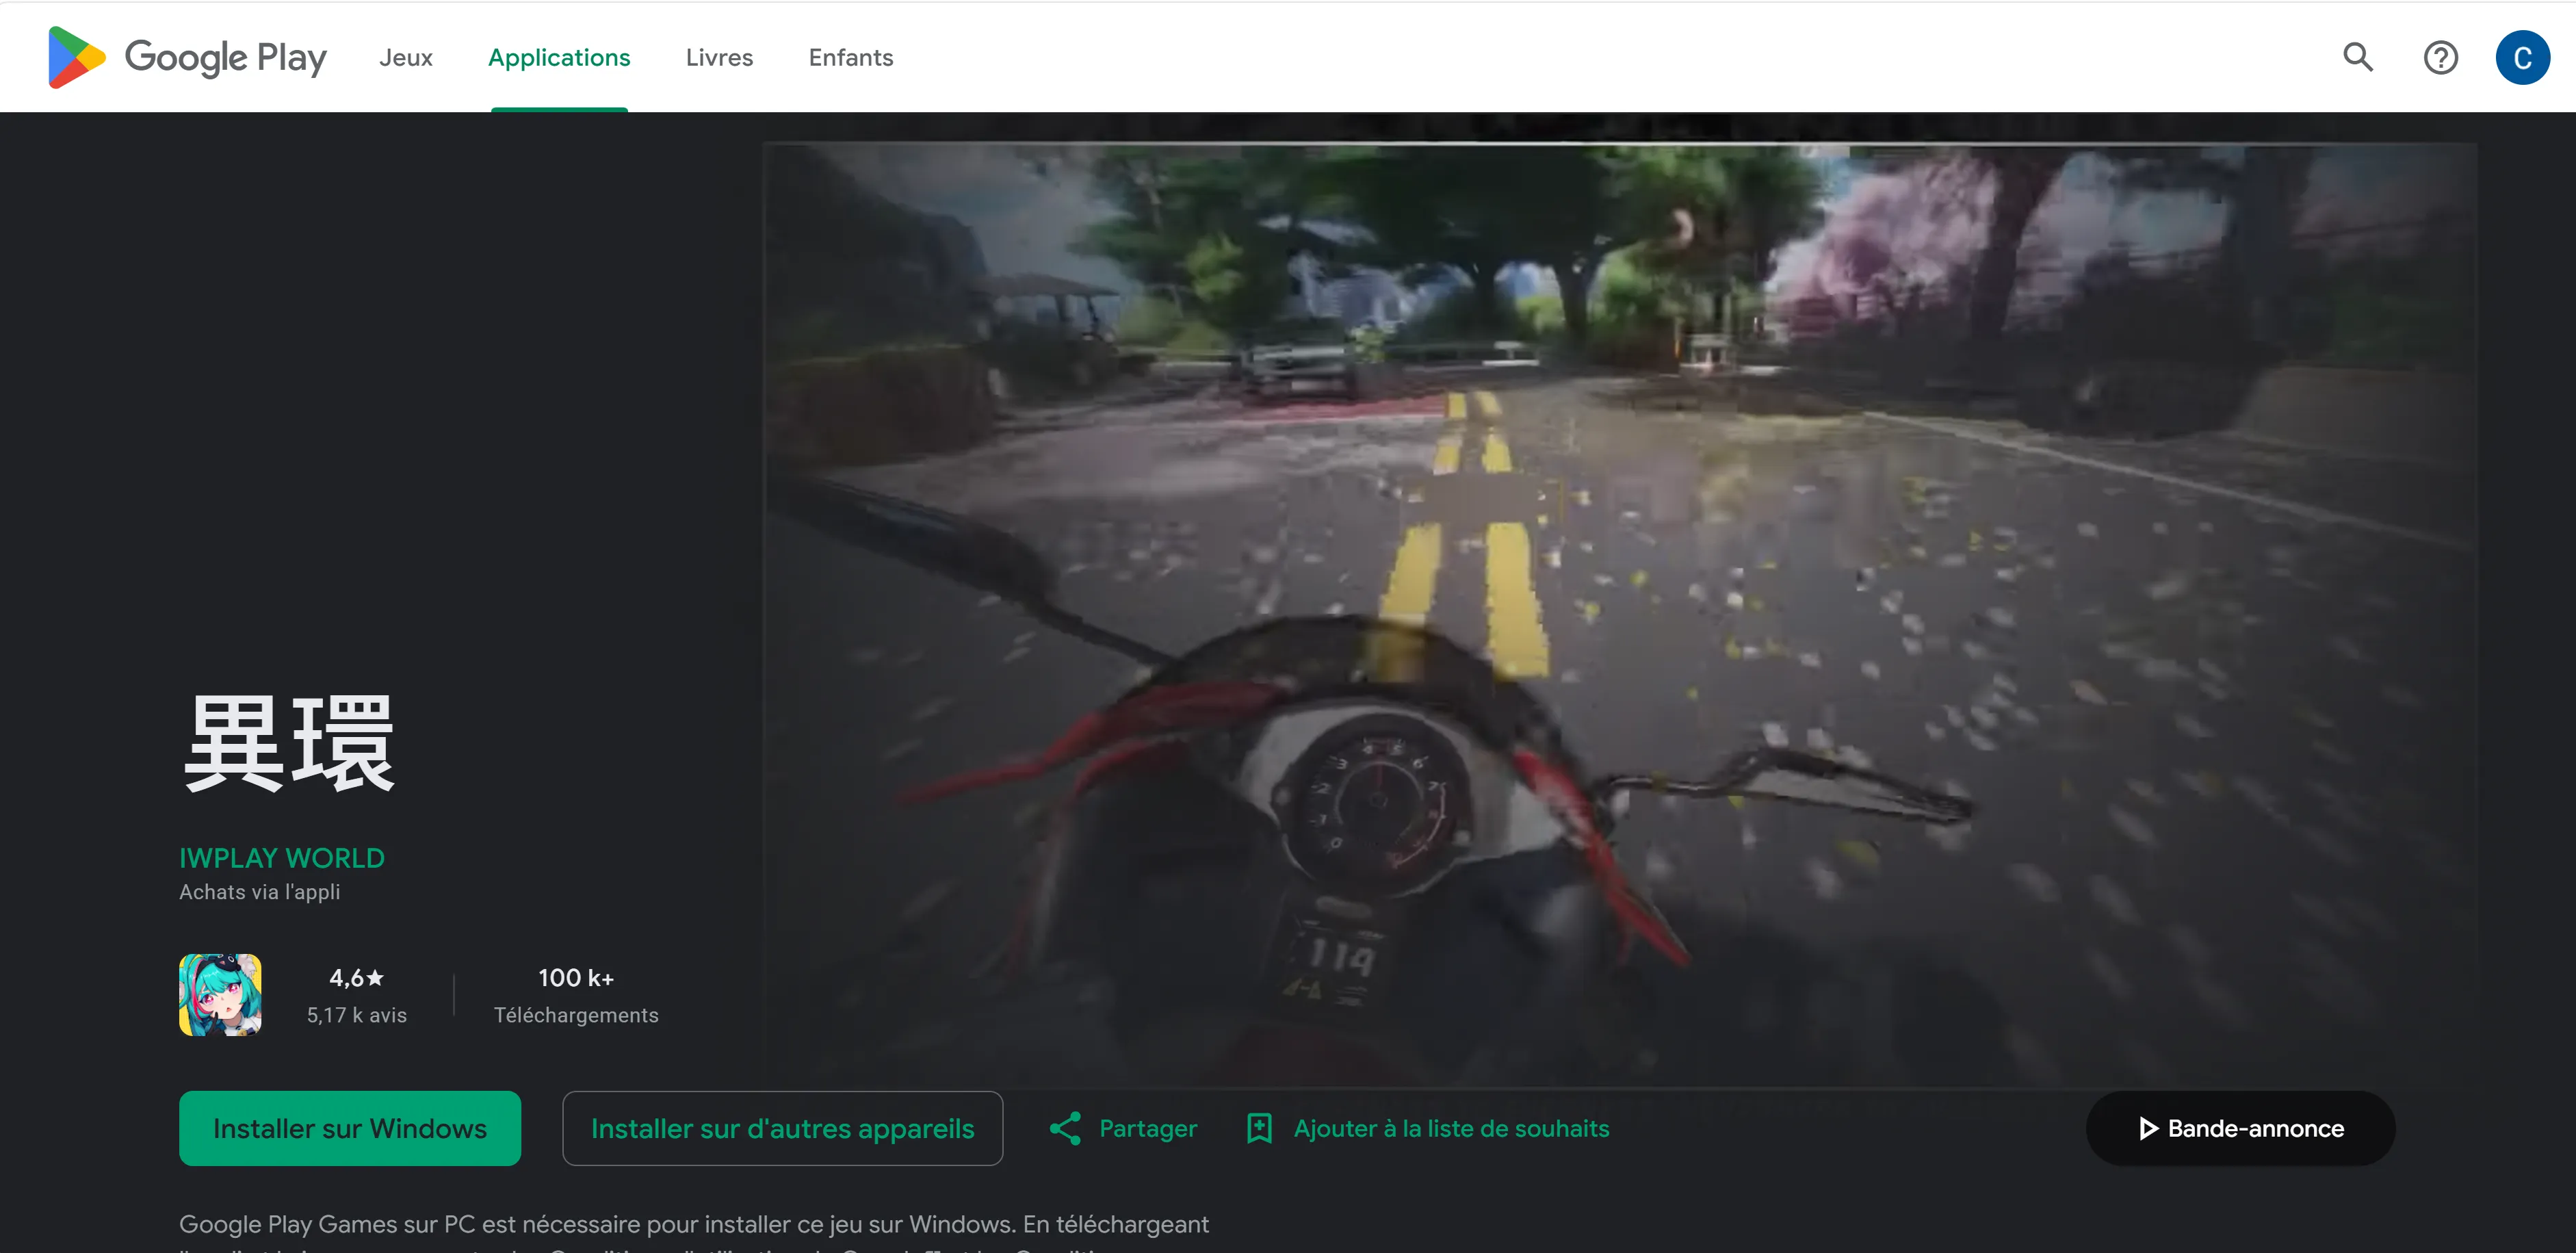
Task: Click the Google Play Games sur PC notice
Action: coord(694,1231)
